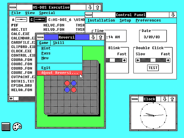Open the Reversi system menu box
This screenshot has height=138, width=184.
40,37
